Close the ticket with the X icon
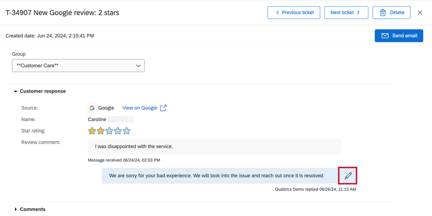432x216 pixels. pos(420,13)
